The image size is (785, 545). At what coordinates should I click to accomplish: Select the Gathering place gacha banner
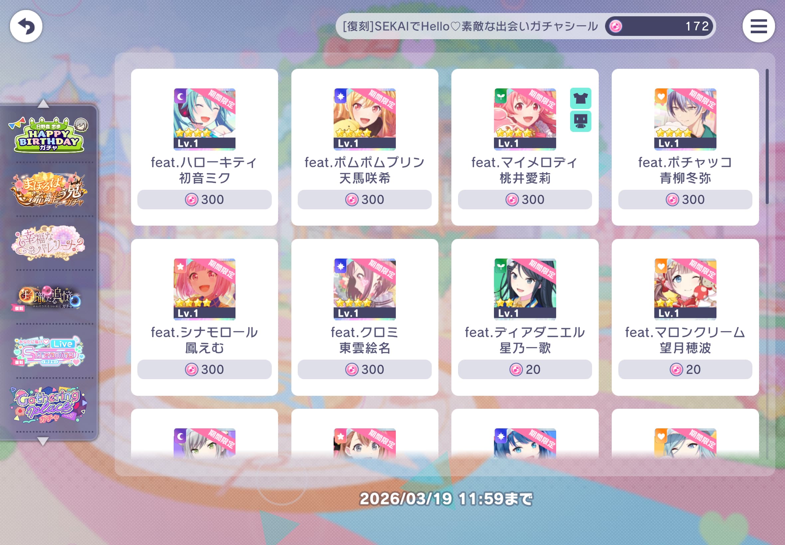pos(49,405)
